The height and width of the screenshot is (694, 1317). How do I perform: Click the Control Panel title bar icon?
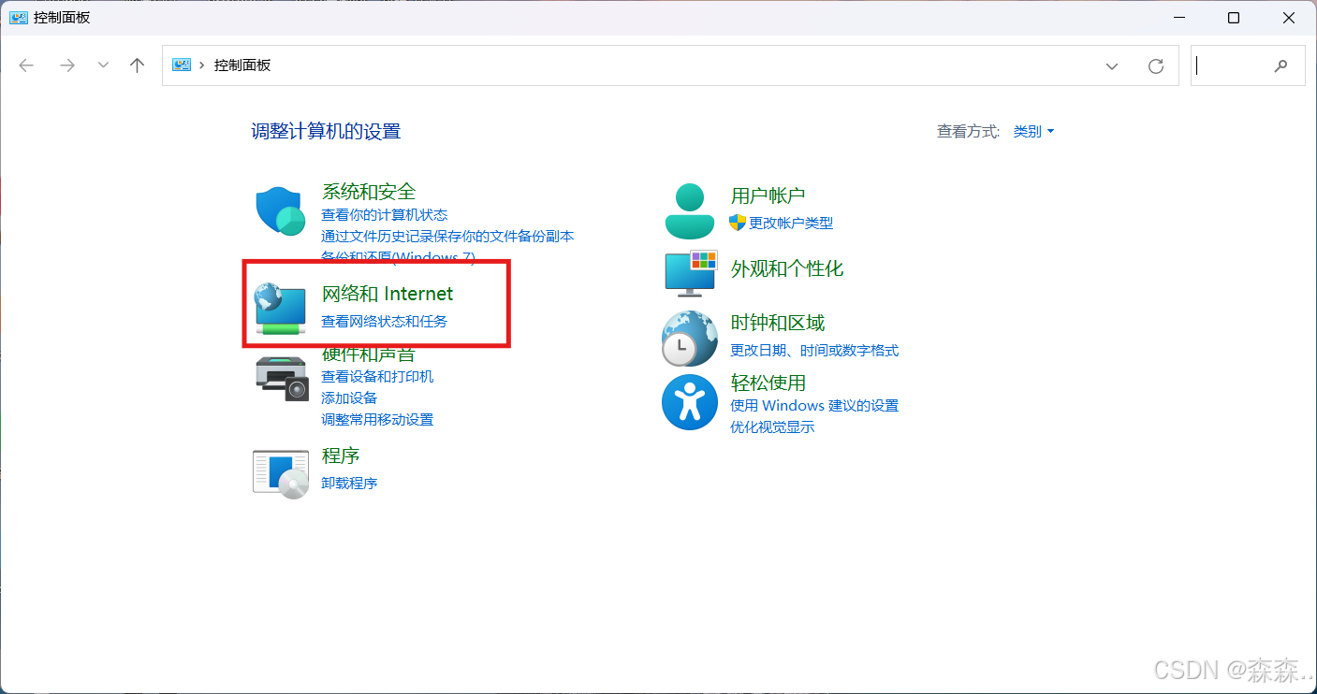[x=19, y=18]
